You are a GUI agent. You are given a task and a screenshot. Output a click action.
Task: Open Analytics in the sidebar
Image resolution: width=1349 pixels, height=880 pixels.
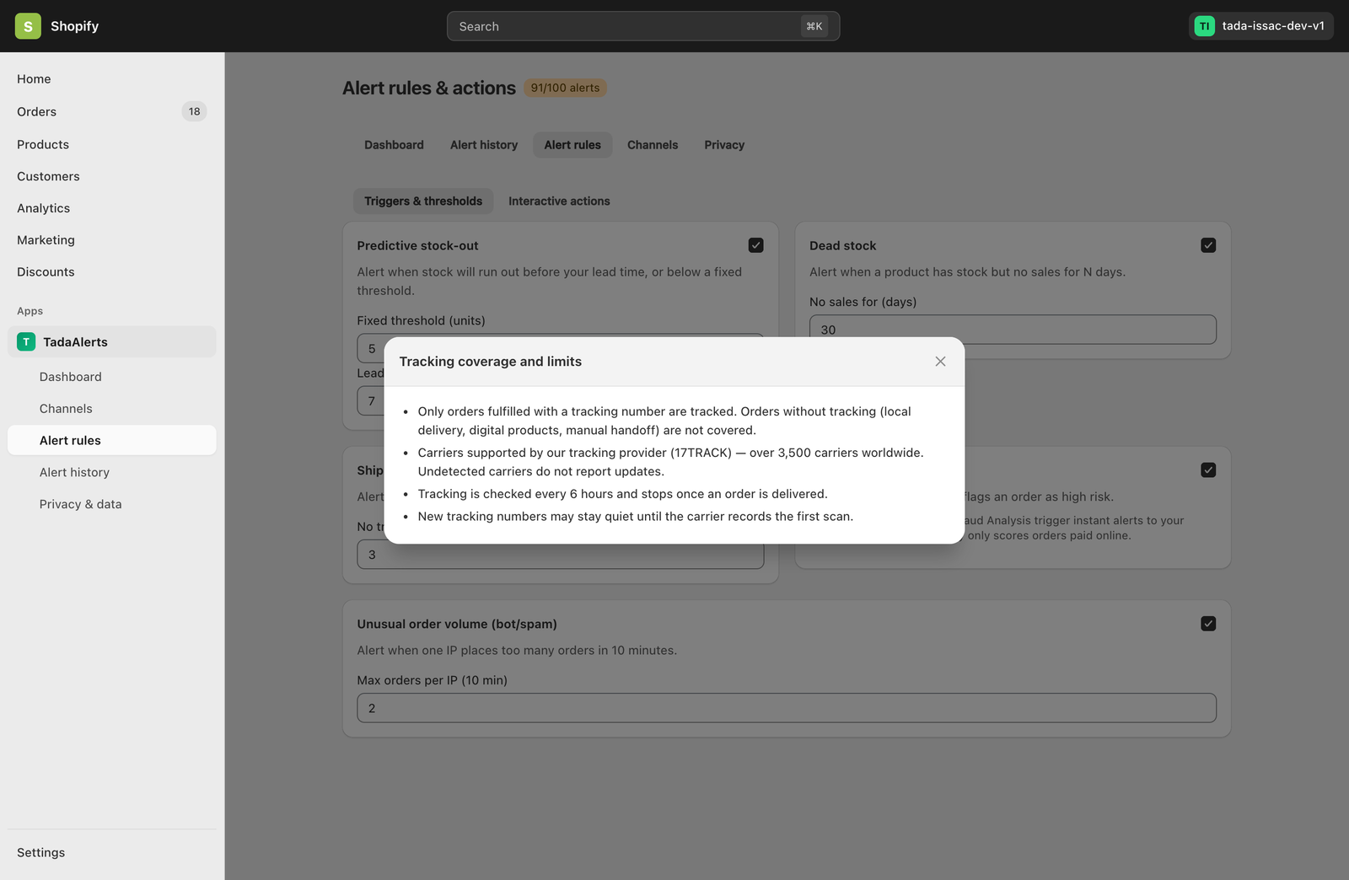tap(112, 208)
